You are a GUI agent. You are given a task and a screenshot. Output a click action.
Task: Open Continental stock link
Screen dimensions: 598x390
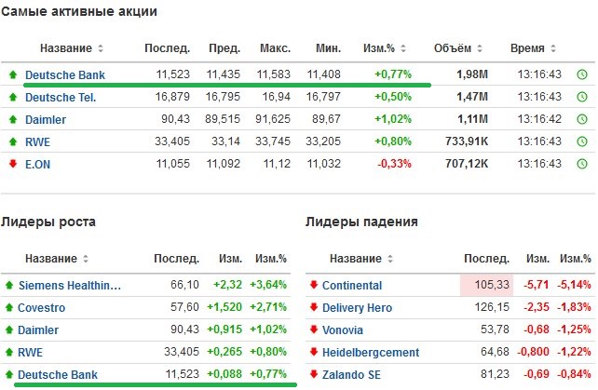[x=352, y=286]
